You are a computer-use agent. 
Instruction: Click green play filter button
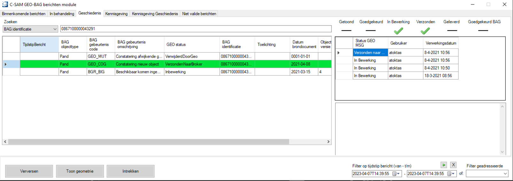click(x=444, y=165)
